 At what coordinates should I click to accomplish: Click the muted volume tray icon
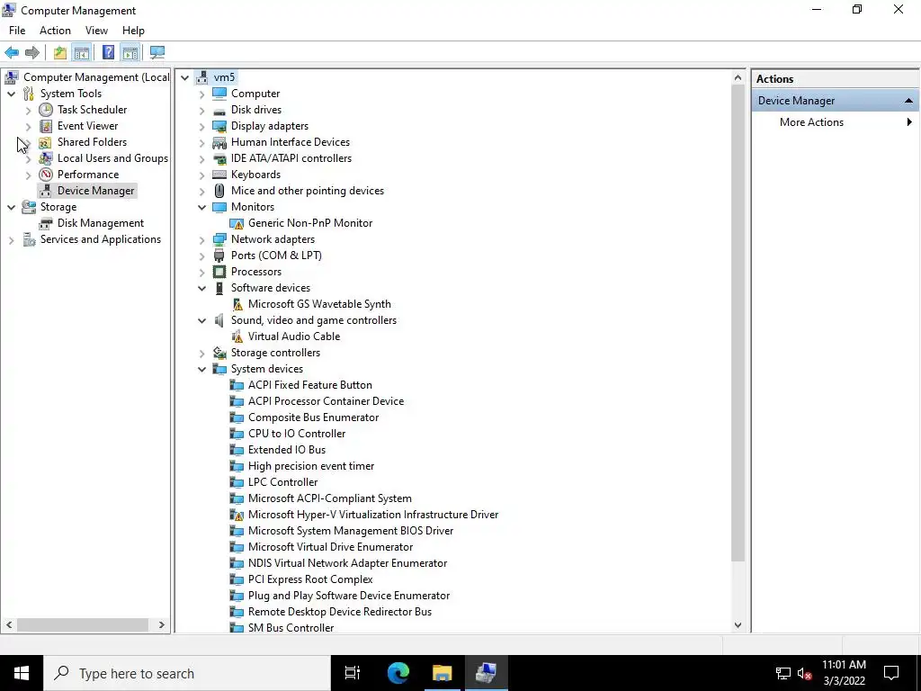coord(804,673)
